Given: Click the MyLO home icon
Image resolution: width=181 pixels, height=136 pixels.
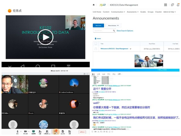Looking at the screenshot, I should pos(94,5).
